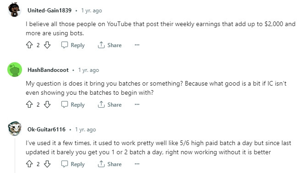Share Ok-Guitar6116's comment
298x173 pixels.
pos(110,164)
